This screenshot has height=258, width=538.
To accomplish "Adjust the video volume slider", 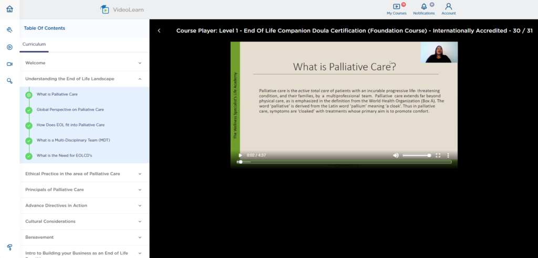I will pyautogui.click(x=417, y=155).
